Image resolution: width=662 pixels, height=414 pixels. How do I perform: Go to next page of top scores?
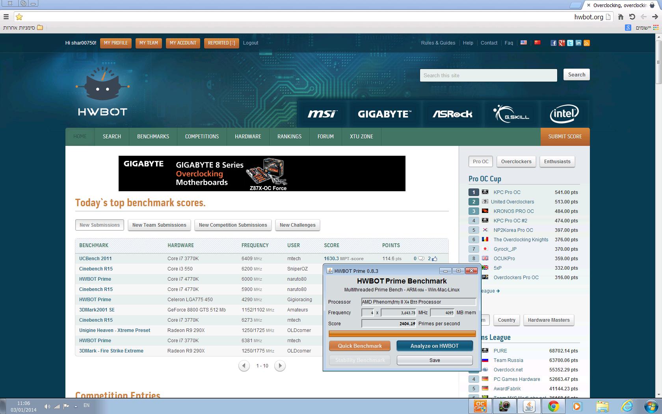click(280, 366)
